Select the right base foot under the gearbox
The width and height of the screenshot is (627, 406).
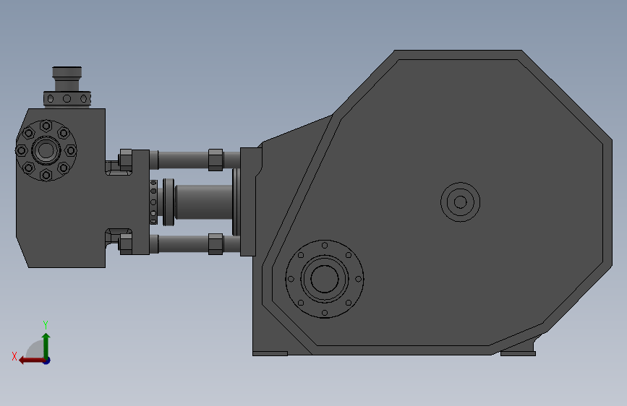pos(518,353)
